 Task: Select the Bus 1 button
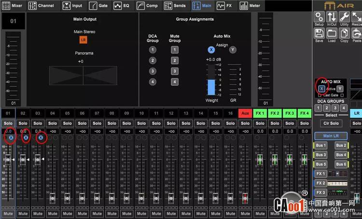pyautogui.click(x=321, y=145)
